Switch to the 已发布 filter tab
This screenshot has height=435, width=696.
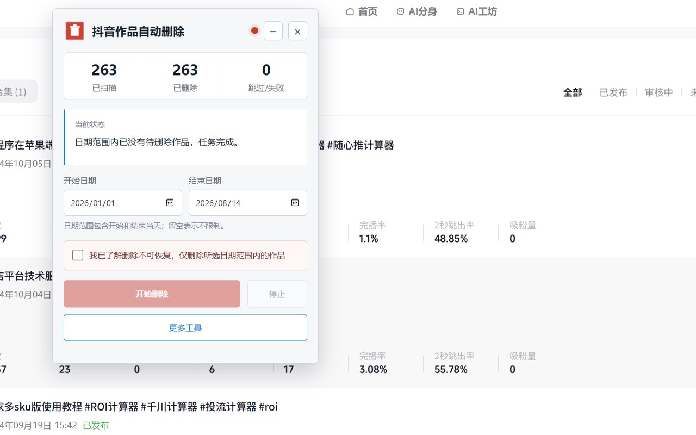(613, 92)
